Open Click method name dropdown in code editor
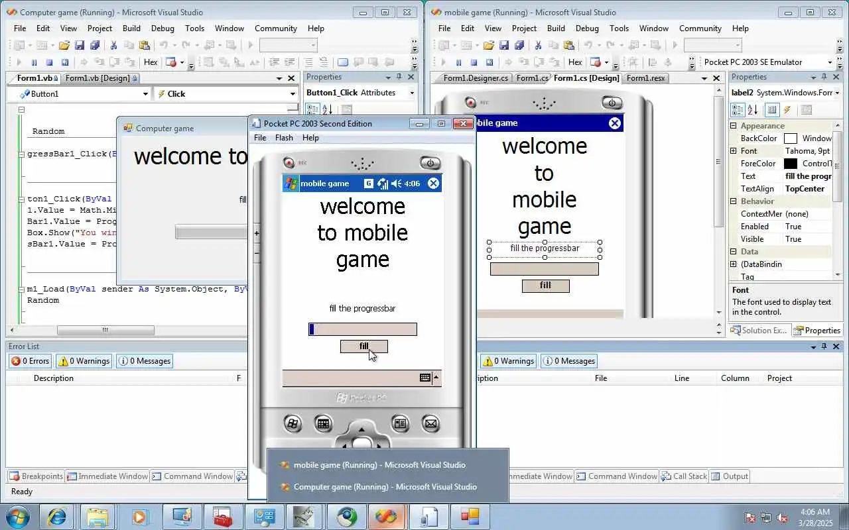Screen dimensions: 849x530 293,94
